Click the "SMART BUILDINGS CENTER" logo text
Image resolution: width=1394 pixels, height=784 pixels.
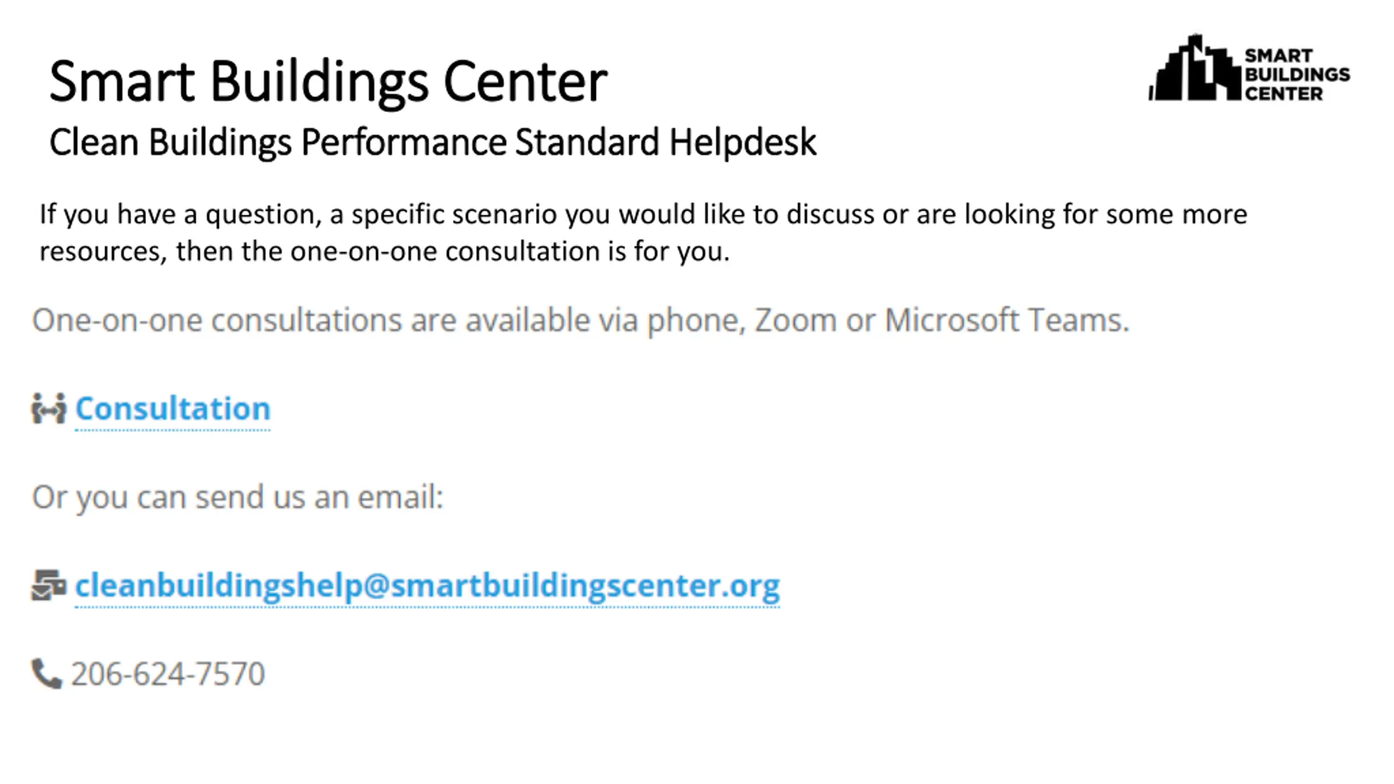coord(1296,75)
